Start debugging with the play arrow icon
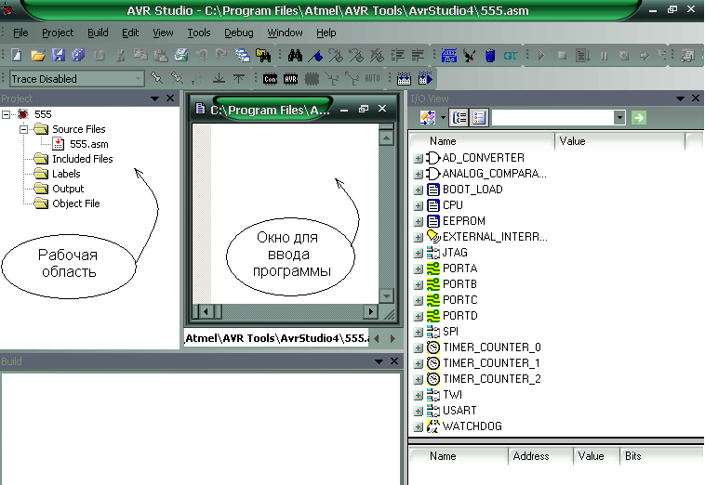This screenshot has height=485, width=705. (541, 56)
